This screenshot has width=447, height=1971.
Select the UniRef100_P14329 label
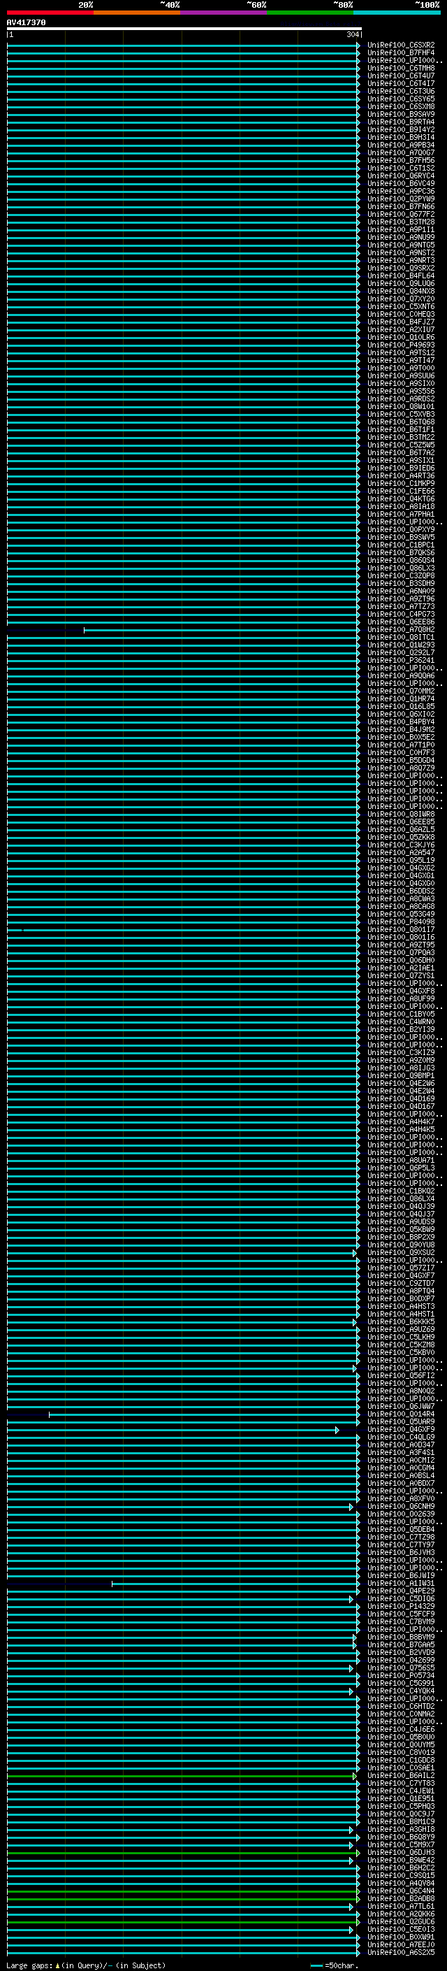(x=401, y=1606)
